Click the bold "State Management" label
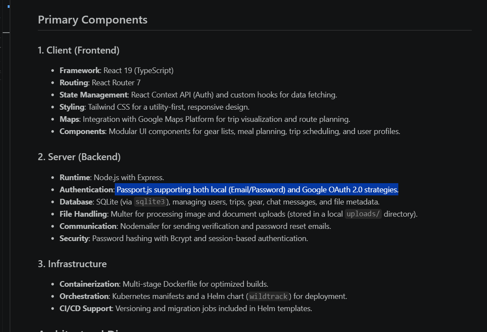Screen dimensions: 487x332 click(93, 95)
